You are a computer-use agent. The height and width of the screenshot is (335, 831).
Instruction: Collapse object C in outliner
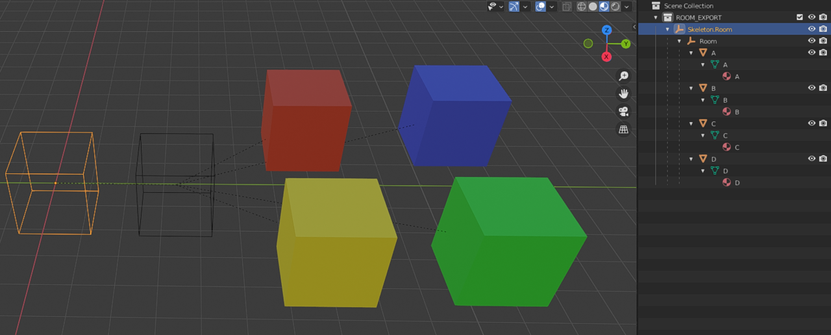tap(691, 123)
